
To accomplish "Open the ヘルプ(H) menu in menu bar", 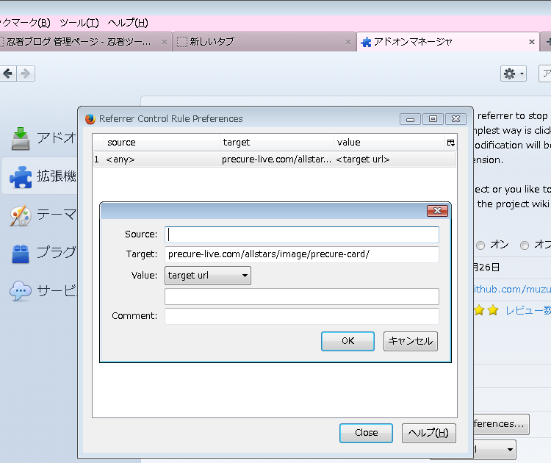I will point(128,23).
